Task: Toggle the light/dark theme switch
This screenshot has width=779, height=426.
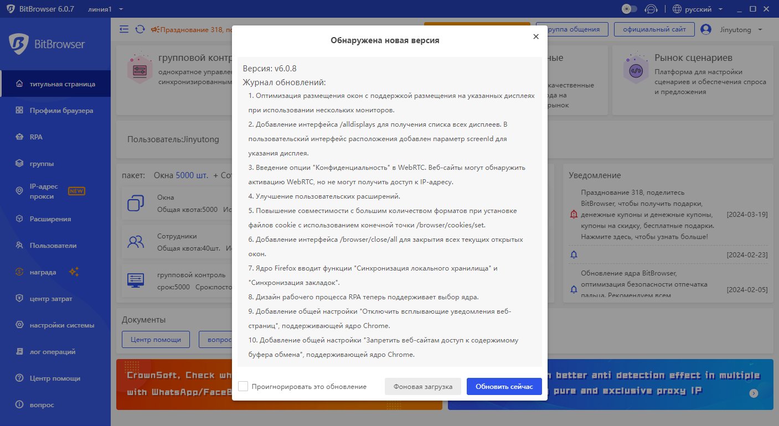Action: pos(630,9)
